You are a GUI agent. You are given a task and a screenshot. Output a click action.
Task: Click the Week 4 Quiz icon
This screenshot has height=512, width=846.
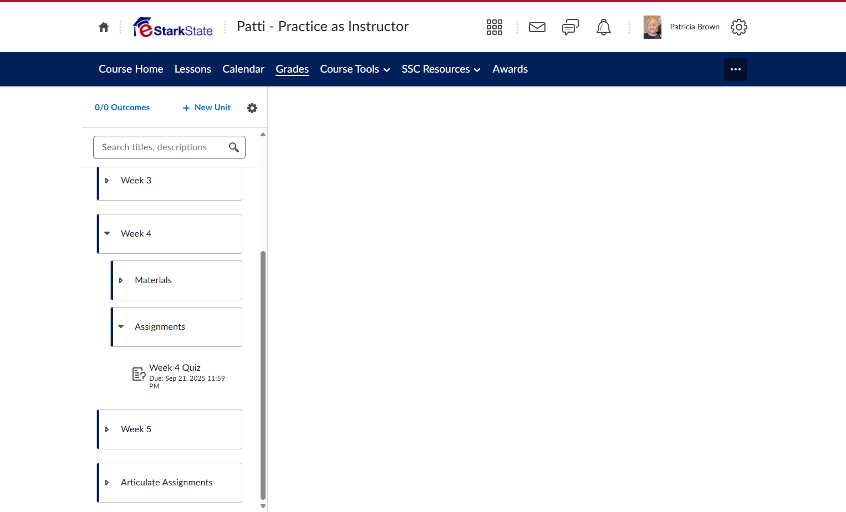click(x=139, y=374)
